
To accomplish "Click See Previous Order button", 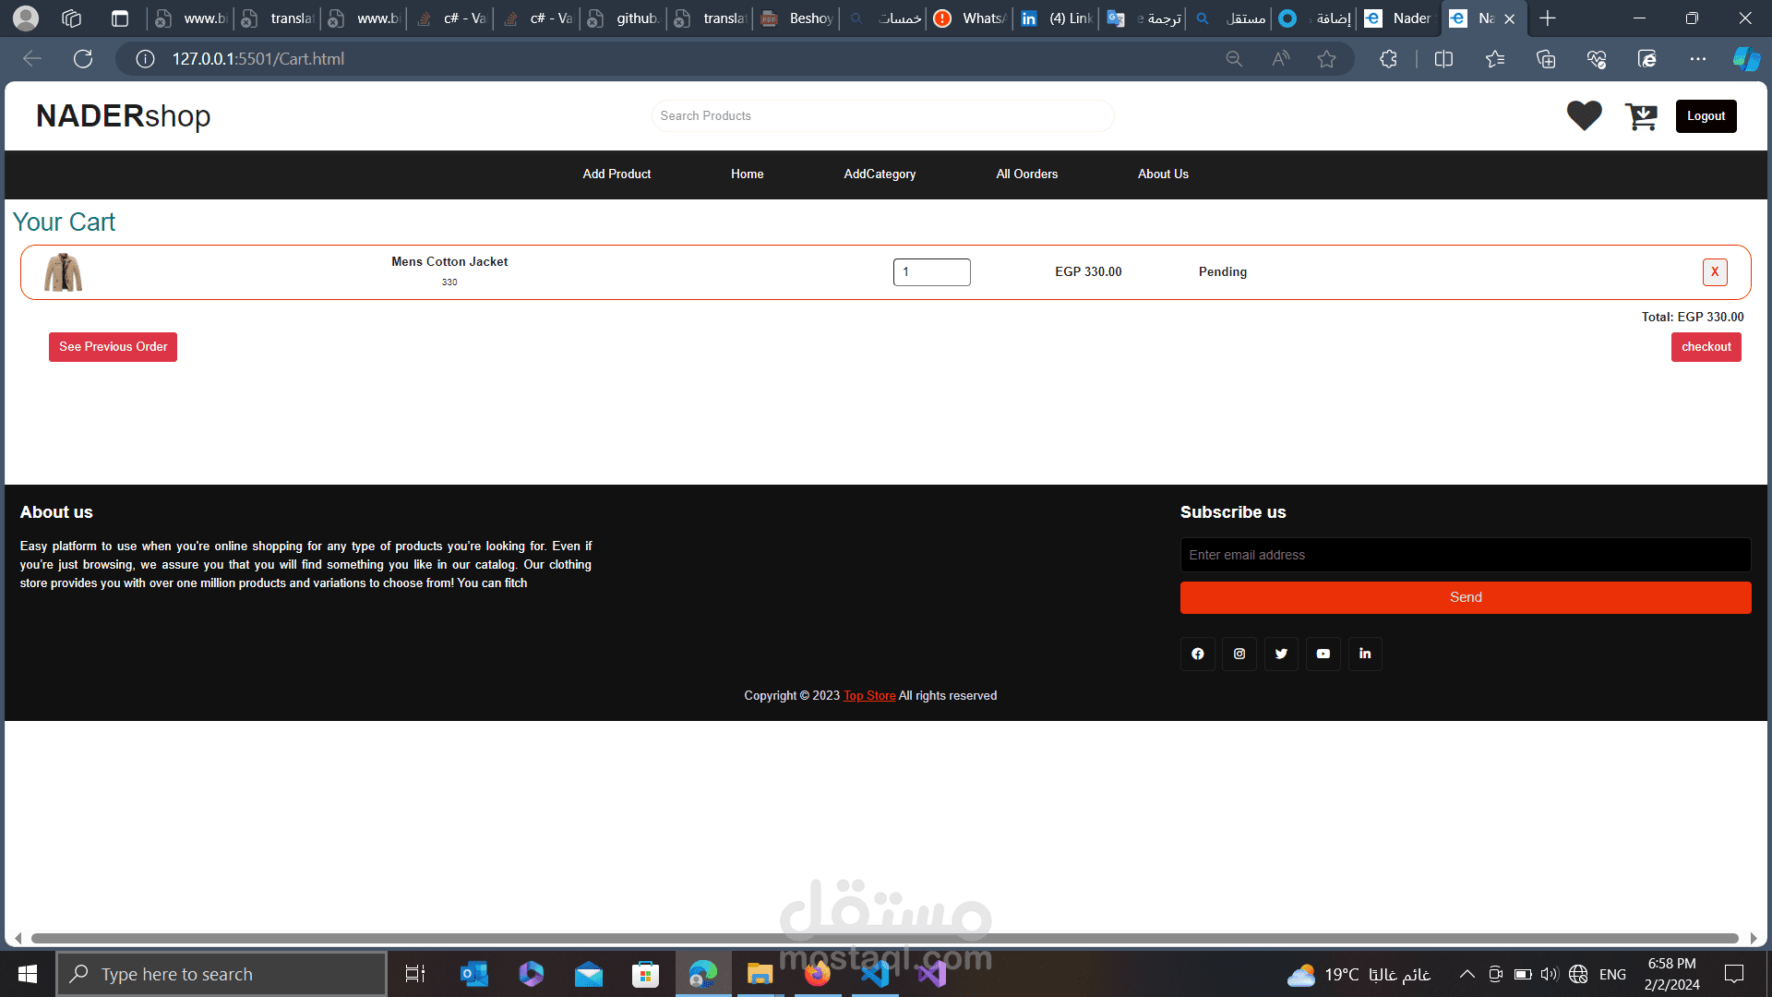I will [x=113, y=347].
